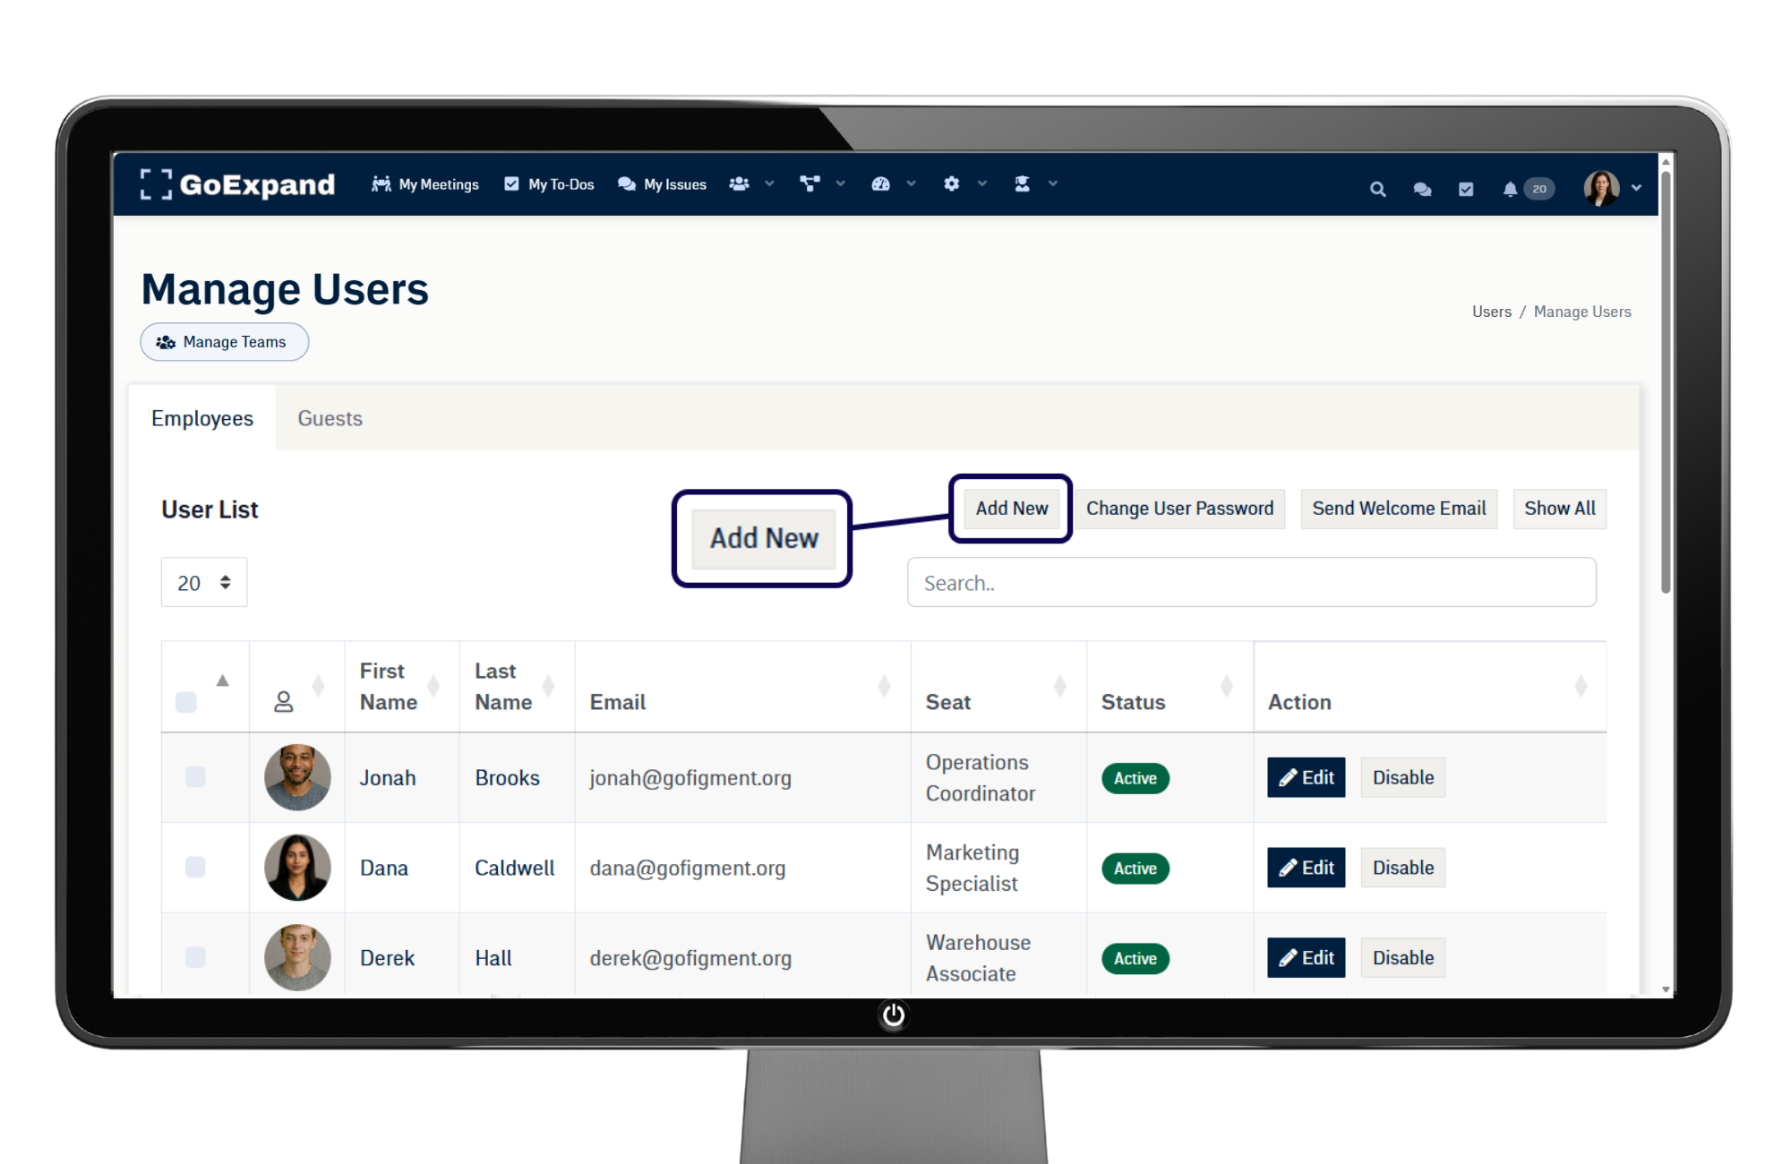
Task: Click the org chart hierarchy icon
Action: (x=810, y=184)
